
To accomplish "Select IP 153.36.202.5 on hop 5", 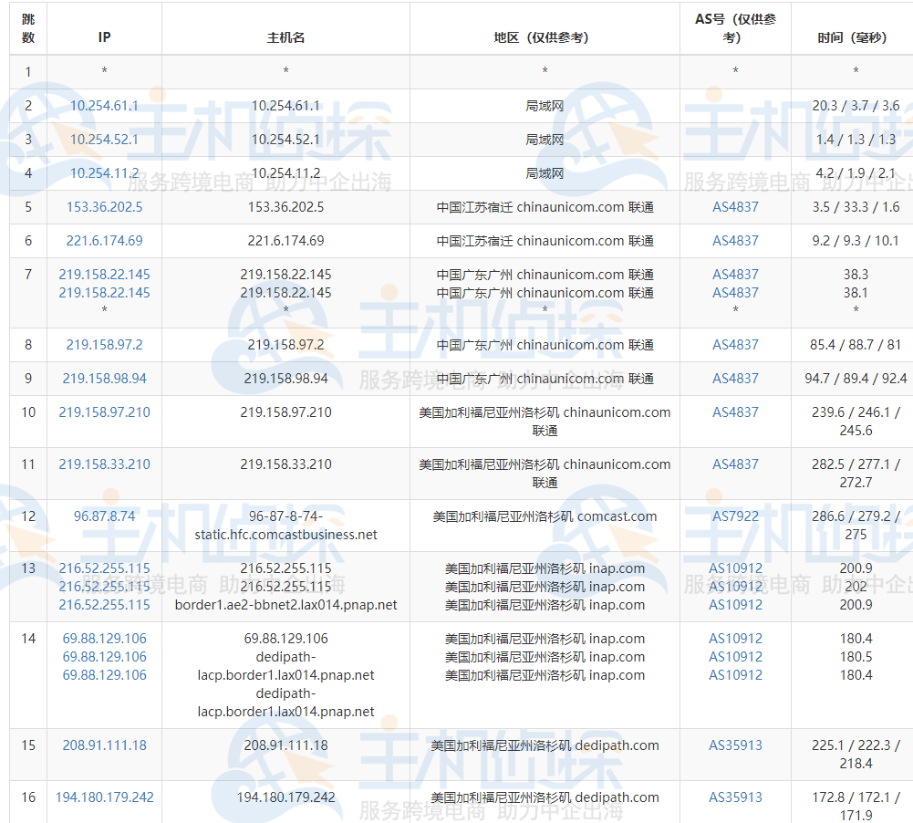I will [x=104, y=207].
